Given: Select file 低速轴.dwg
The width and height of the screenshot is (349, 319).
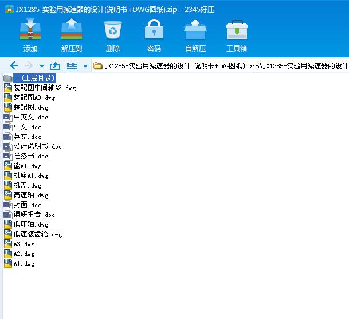Looking at the screenshot, I should point(31,224).
